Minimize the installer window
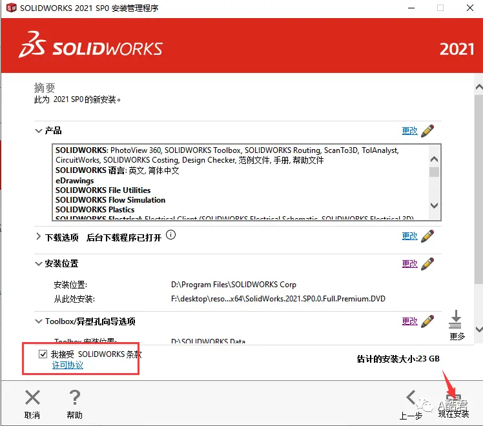The width and height of the screenshot is (483, 426). (x=411, y=8)
